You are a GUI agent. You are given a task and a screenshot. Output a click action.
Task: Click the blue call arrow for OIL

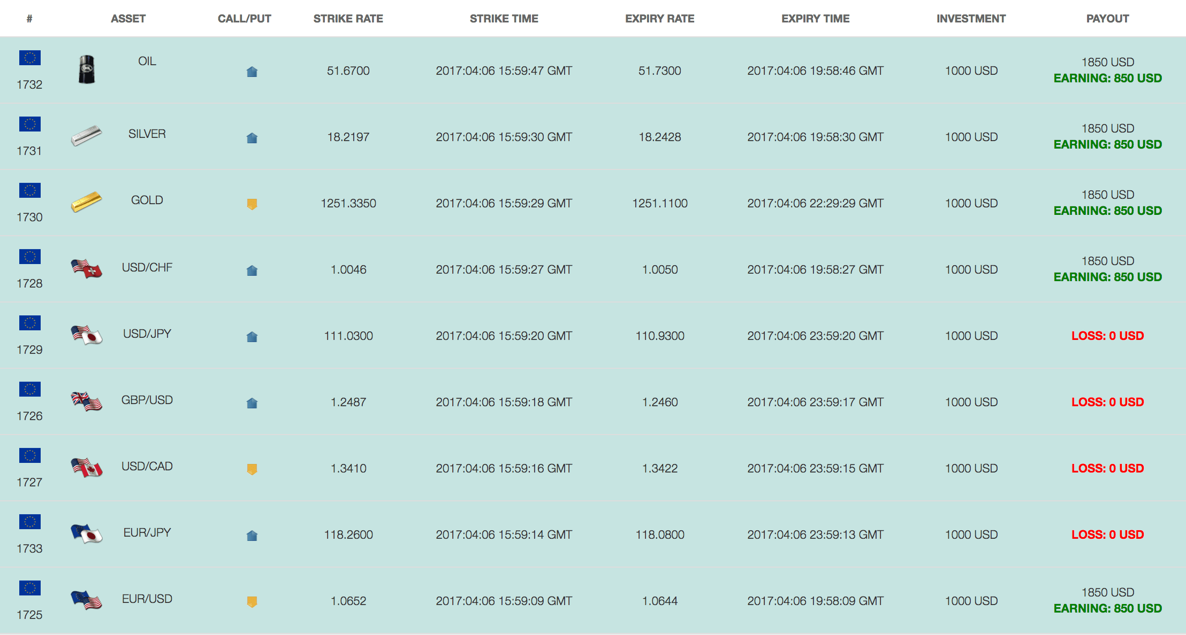tap(252, 72)
